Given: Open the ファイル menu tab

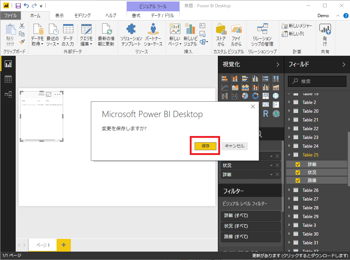Looking at the screenshot, I should pyautogui.click(x=11, y=16).
